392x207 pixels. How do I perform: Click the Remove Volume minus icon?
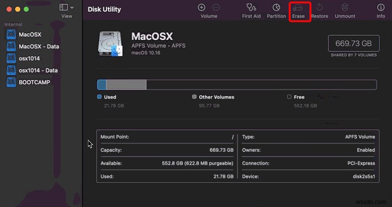(x=216, y=7)
